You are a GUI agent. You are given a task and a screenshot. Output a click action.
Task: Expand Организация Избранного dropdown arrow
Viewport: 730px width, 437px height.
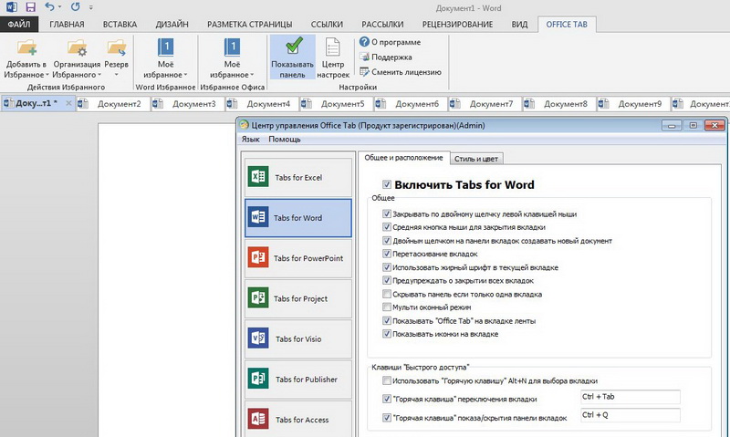point(99,75)
